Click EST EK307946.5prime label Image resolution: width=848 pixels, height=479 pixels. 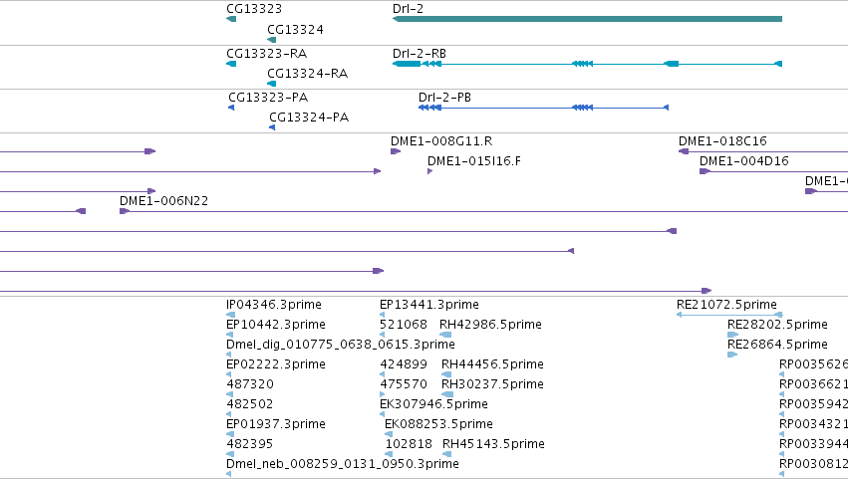433,404
